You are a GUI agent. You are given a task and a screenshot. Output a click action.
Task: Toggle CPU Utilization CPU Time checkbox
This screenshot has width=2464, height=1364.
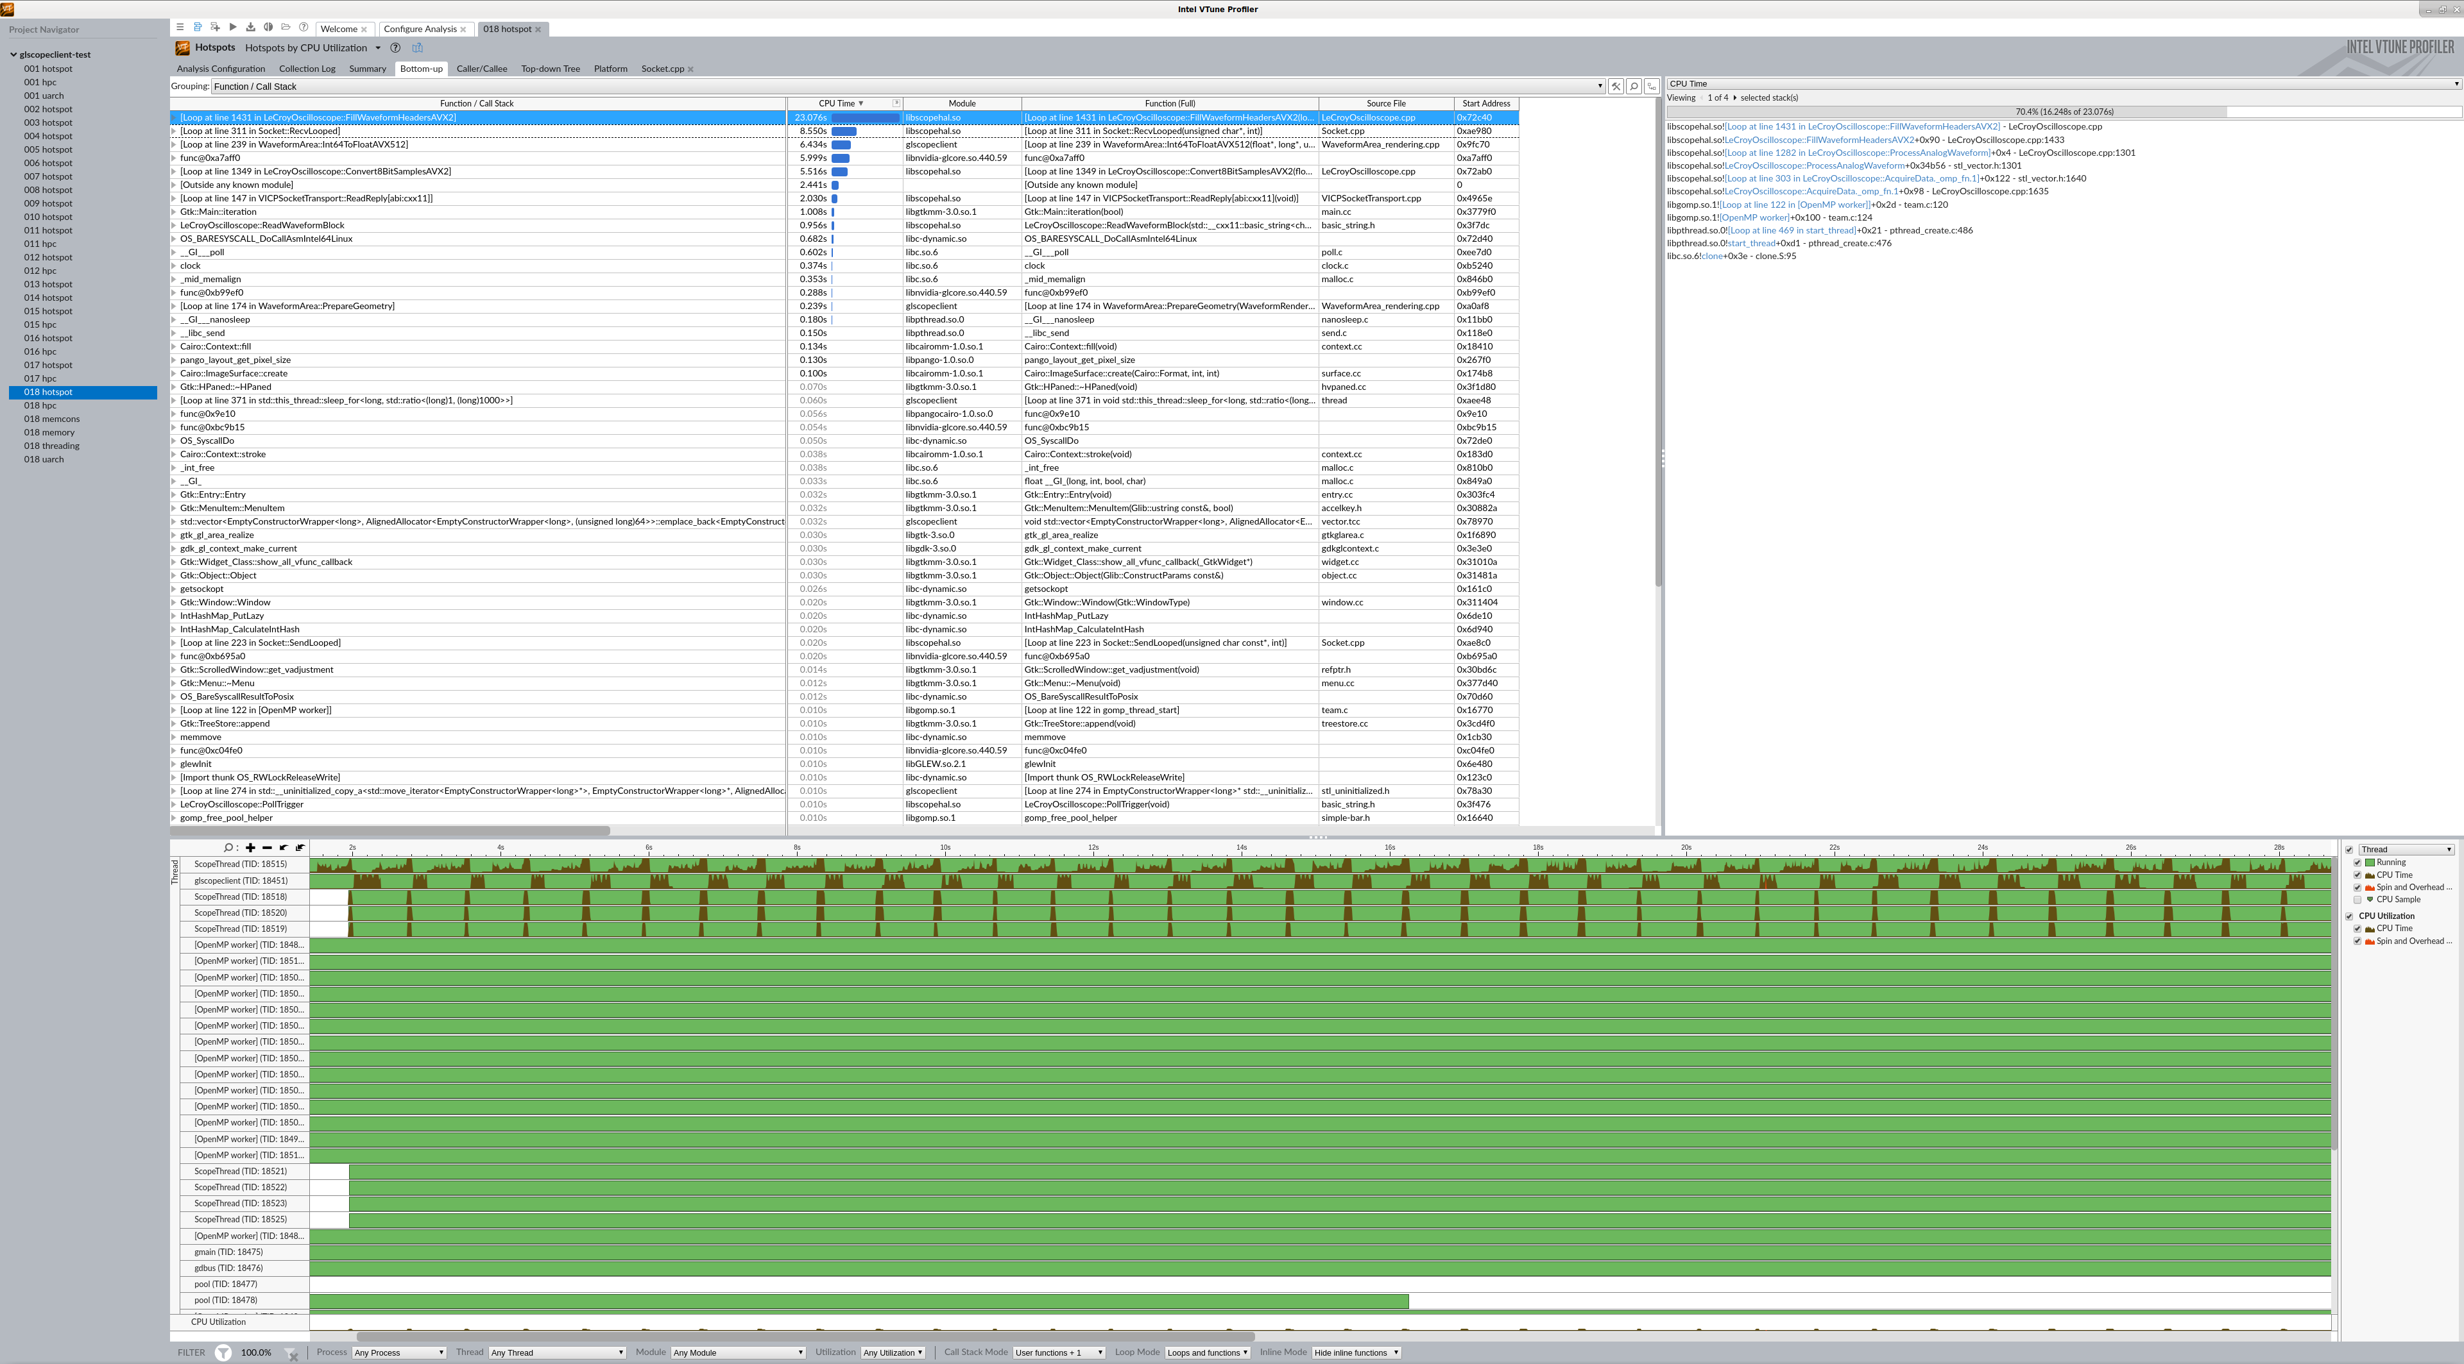(2358, 928)
